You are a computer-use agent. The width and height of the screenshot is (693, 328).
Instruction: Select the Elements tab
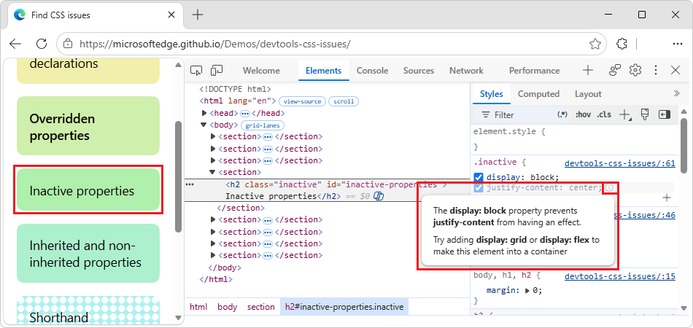click(323, 71)
